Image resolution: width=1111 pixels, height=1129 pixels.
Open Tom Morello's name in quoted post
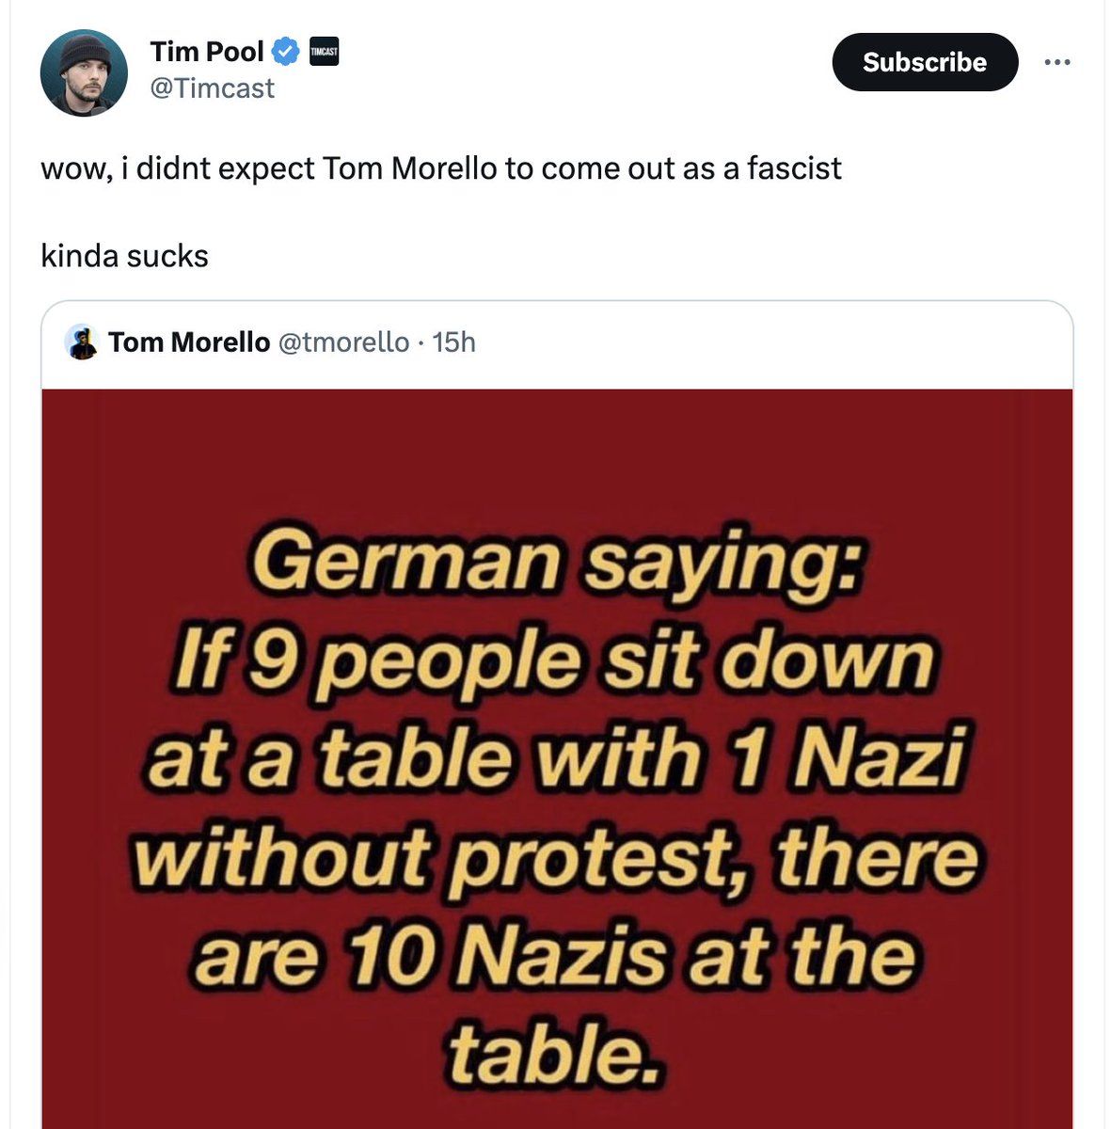point(188,342)
